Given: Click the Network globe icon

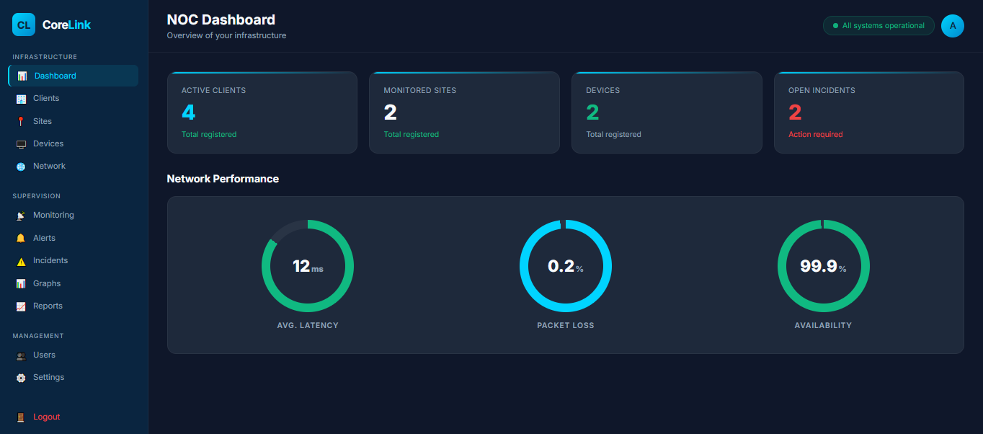Looking at the screenshot, I should tap(21, 167).
